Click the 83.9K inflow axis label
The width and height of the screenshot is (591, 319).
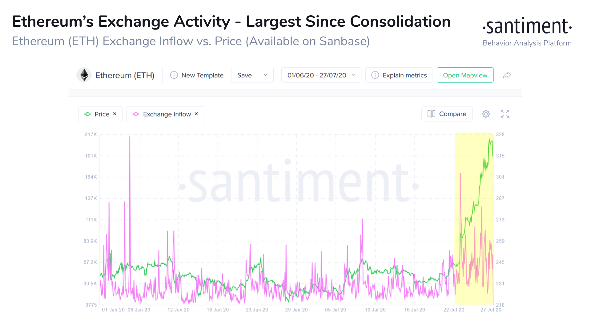(x=90, y=241)
